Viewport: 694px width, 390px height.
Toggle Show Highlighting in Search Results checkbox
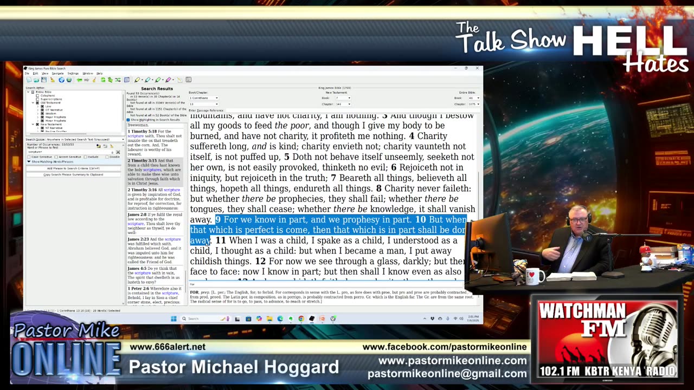tap(128, 120)
